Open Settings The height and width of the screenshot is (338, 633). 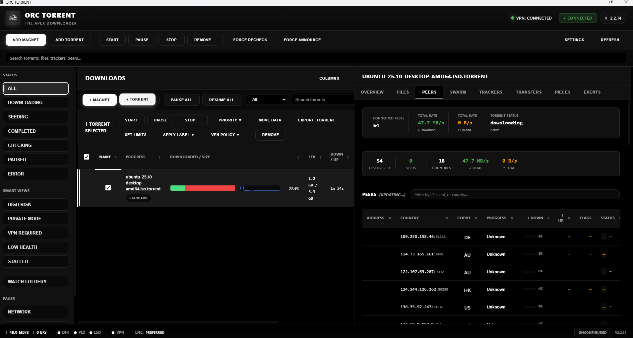[574, 40]
